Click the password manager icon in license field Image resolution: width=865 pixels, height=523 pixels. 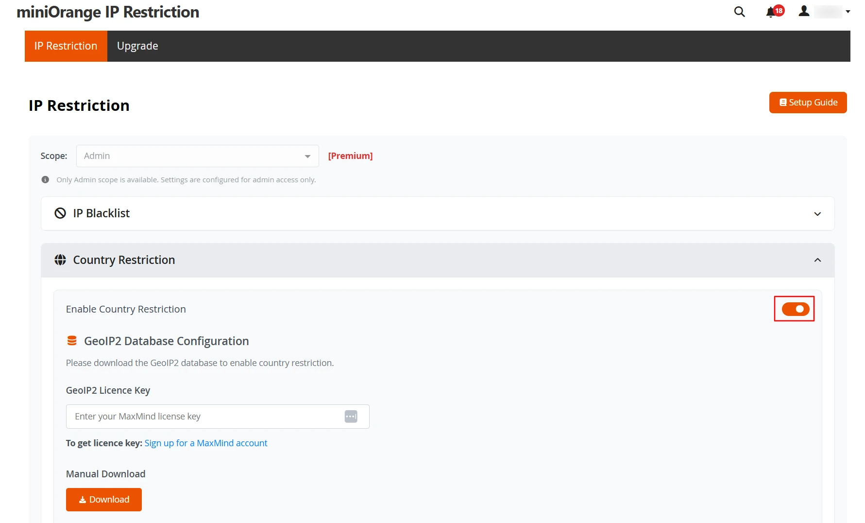351,417
